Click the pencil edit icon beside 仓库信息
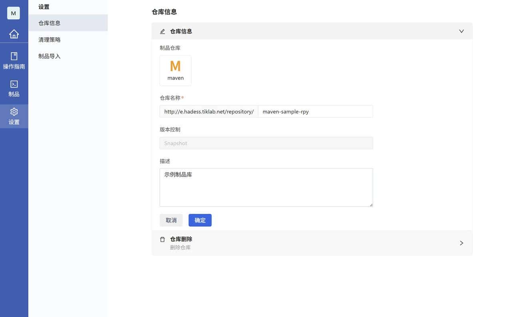The height and width of the screenshot is (317, 512). pos(162,31)
